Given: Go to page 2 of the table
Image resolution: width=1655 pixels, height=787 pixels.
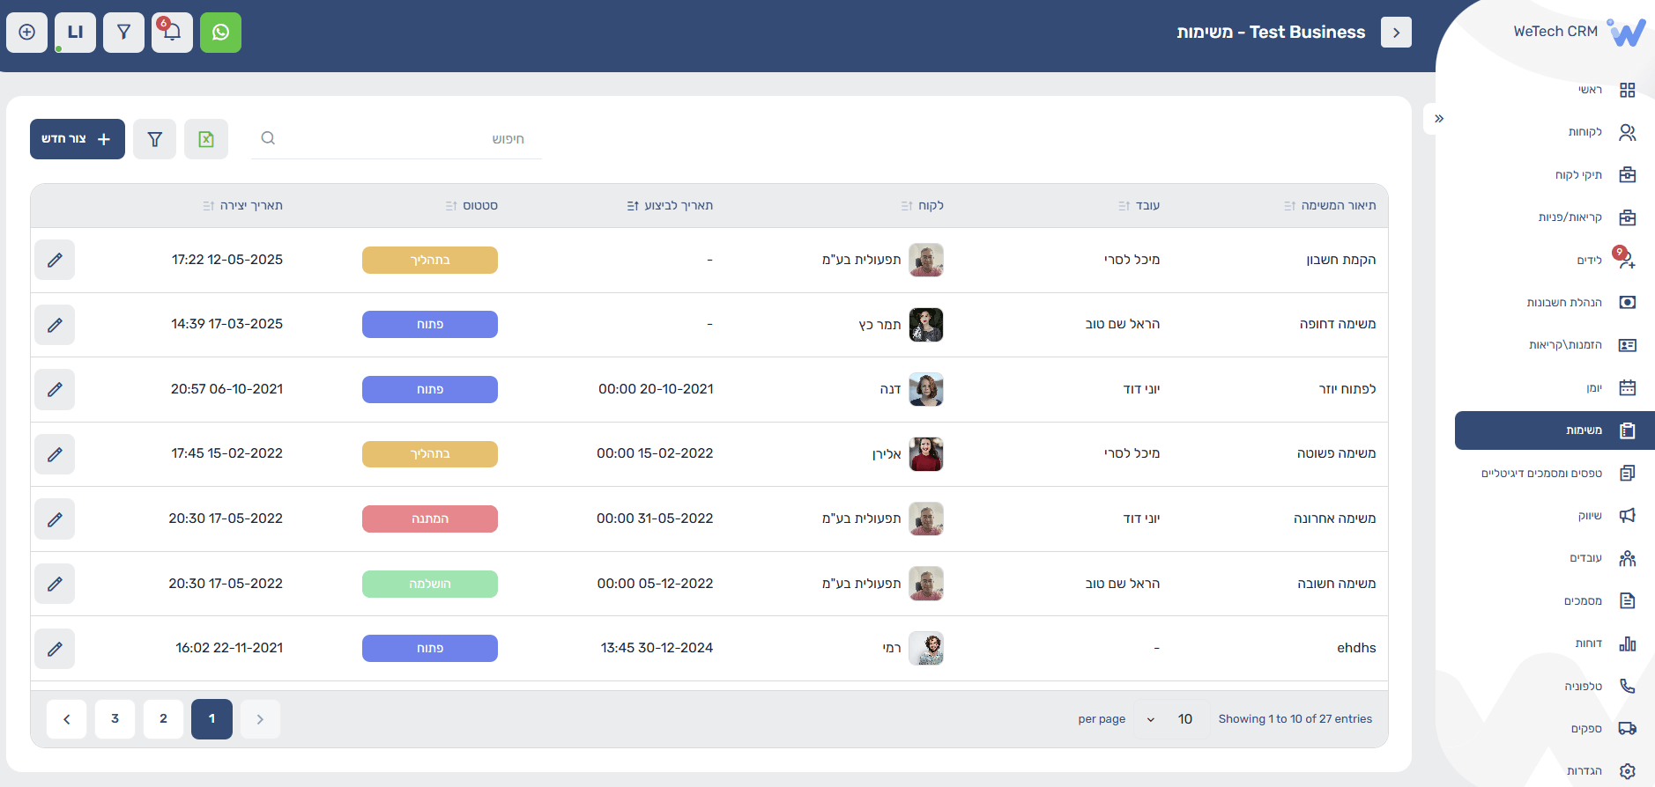Looking at the screenshot, I should coord(163,719).
